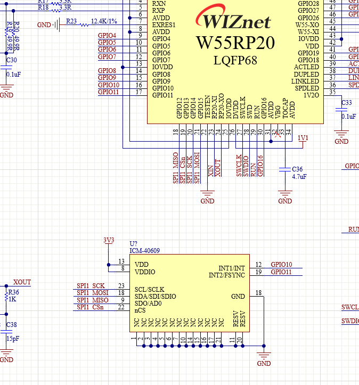Click the INT1/INT pin name
The width and height of the screenshot is (359, 385).
pos(232,268)
